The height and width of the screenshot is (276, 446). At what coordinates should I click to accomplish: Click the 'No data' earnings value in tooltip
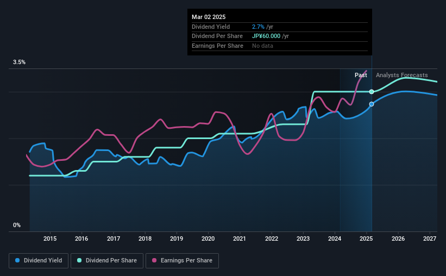[x=262, y=46]
